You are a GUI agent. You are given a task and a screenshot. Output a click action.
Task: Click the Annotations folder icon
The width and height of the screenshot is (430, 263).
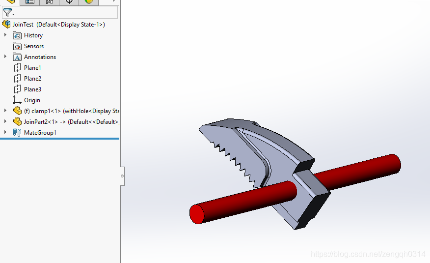[x=17, y=57]
